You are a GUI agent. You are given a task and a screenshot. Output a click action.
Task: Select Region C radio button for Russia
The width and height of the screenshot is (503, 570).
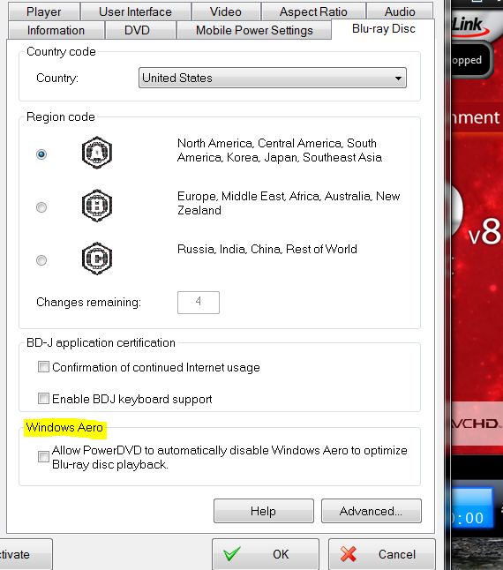(41, 260)
